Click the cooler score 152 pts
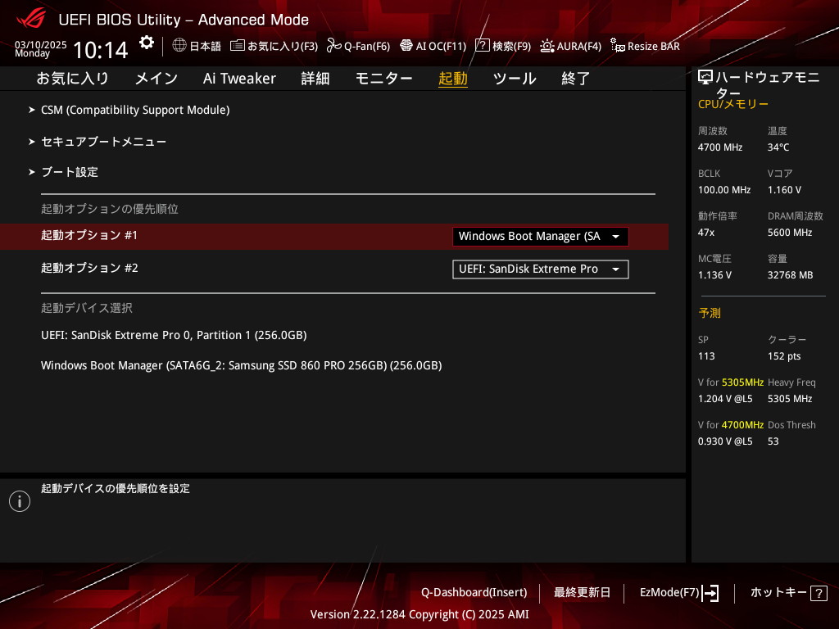 tap(784, 356)
